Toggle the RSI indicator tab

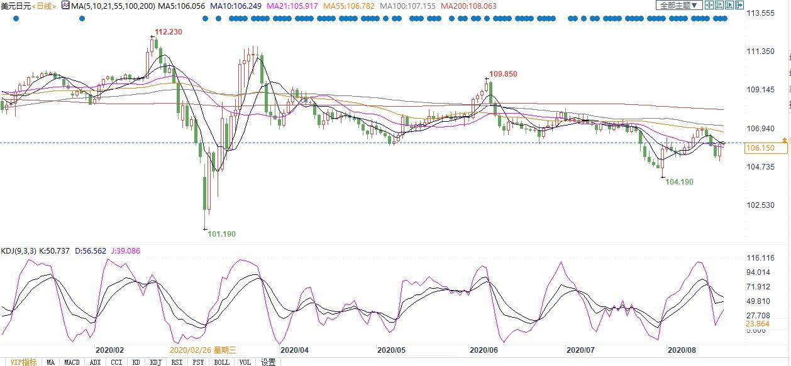(x=177, y=362)
